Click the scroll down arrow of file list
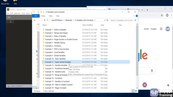Image resolution: width=173 pixels, height=97 pixels. (137, 88)
